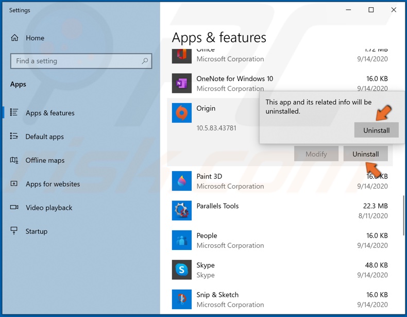The height and width of the screenshot is (317, 407).
Task: Click the Parallels Tools 22.3 MB size
Action: click(376, 206)
